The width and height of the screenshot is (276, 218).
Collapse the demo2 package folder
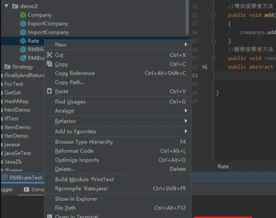click(6, 6)
